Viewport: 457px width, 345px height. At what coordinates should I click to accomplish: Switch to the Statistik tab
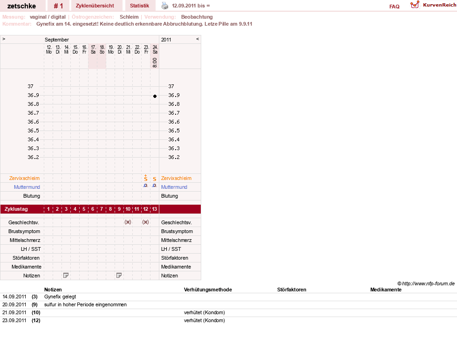(x=139, y=6)
